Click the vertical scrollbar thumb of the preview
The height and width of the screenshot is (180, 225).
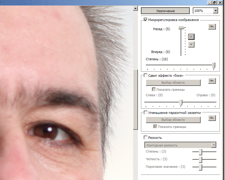coord(135,100)
